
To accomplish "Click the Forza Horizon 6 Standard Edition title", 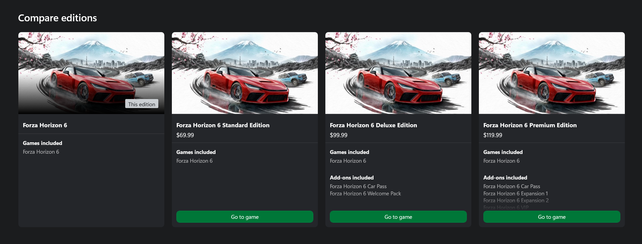I will point(223,125).
